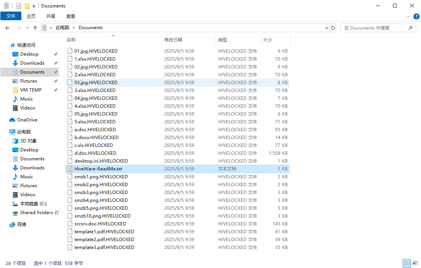Open OneDrive in the navigation pane

click(x=27, y=120)
